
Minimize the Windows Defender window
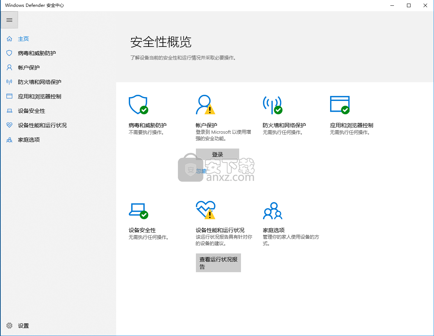pyautogui.click(x=393, y=5)
